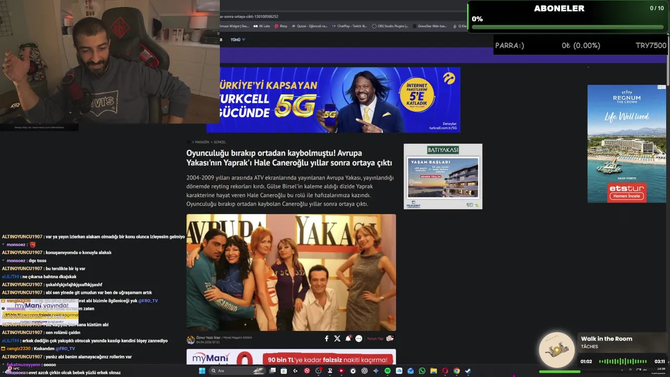
Task: Open the GravaStar Web-bas bookmark
Action: point(430,26)
